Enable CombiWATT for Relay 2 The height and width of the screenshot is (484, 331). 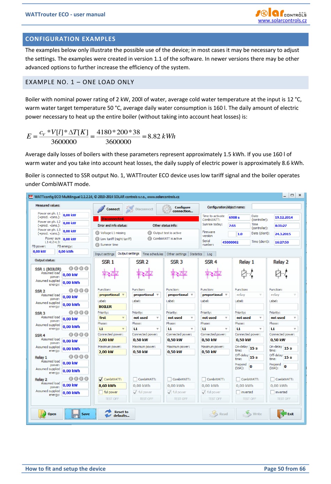[x=272, y=379]
